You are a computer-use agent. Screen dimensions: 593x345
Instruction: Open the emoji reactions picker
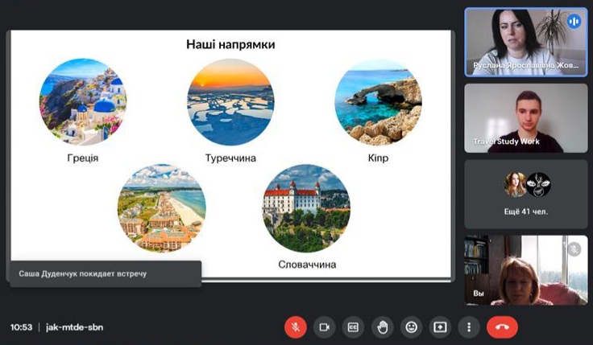point(412,327)
